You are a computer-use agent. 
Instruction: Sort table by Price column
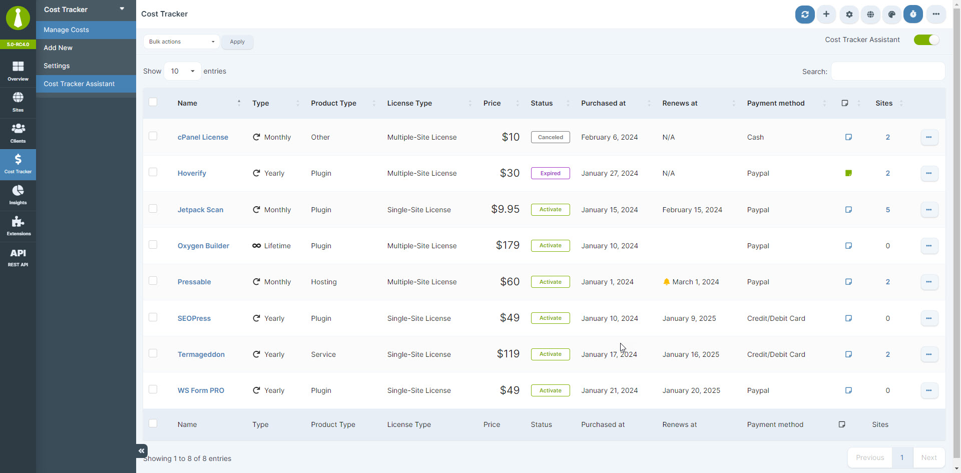click(501, 103)
